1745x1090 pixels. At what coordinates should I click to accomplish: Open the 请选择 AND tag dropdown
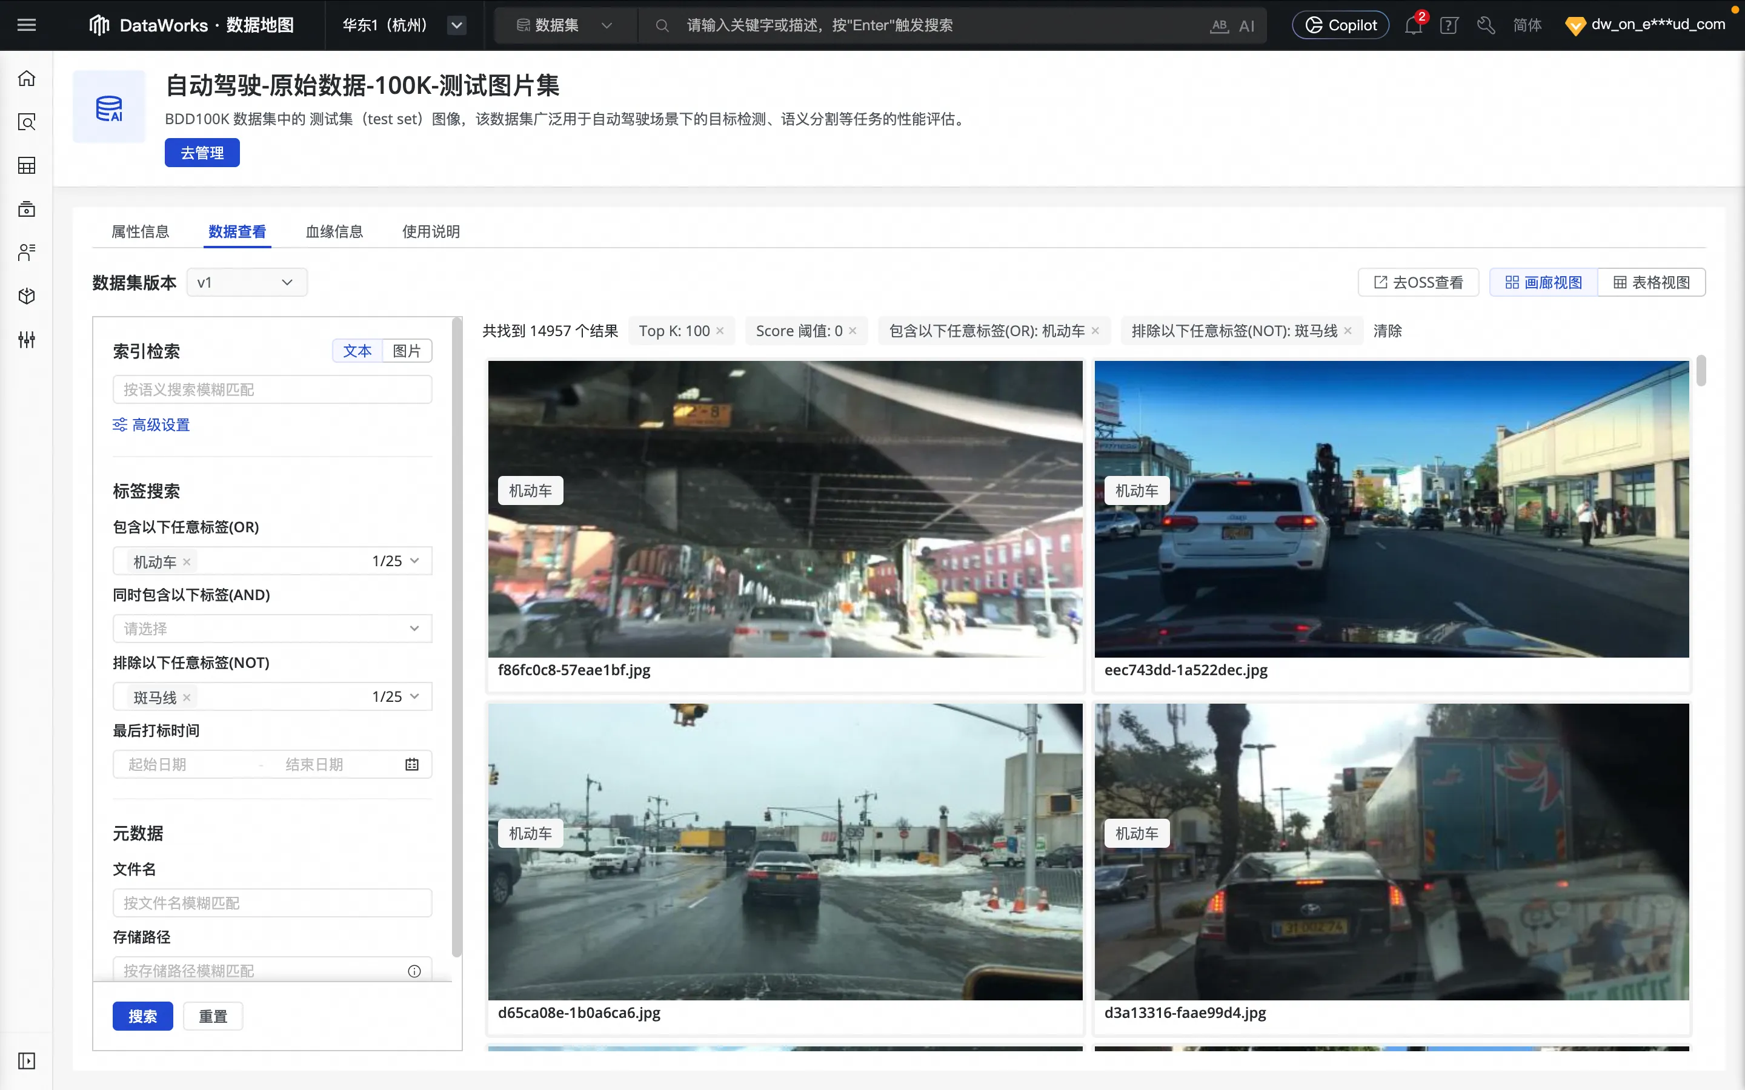click(x=272, y=628)
